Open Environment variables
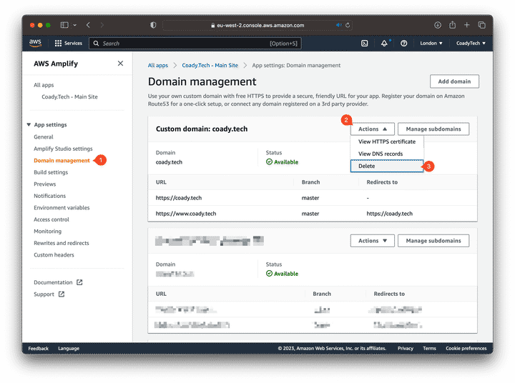 [x=62, y=208]
